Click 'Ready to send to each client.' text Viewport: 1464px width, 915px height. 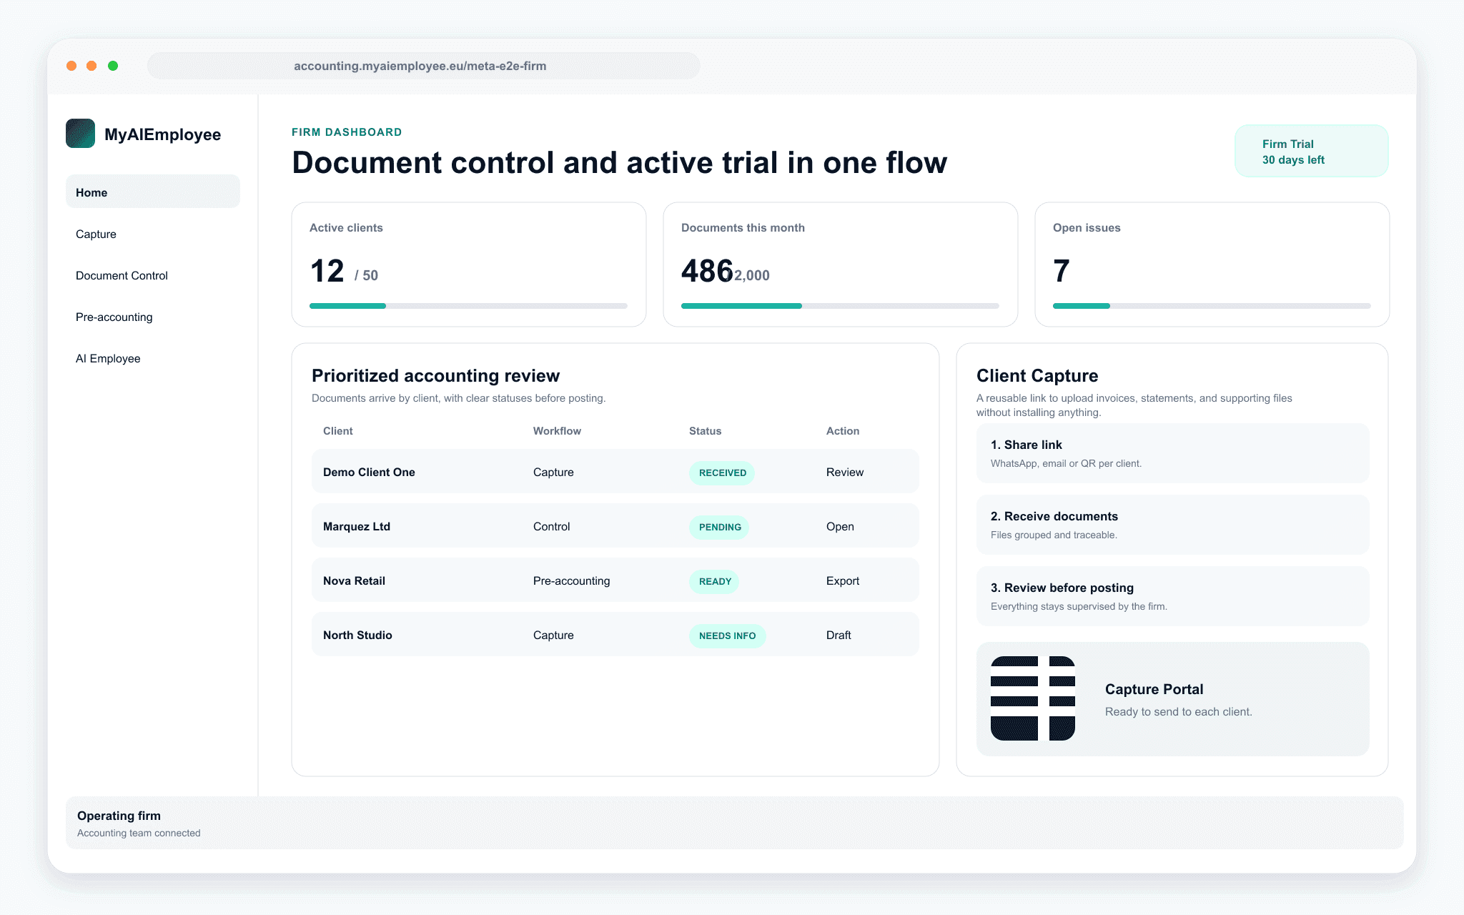[1178, 711]
